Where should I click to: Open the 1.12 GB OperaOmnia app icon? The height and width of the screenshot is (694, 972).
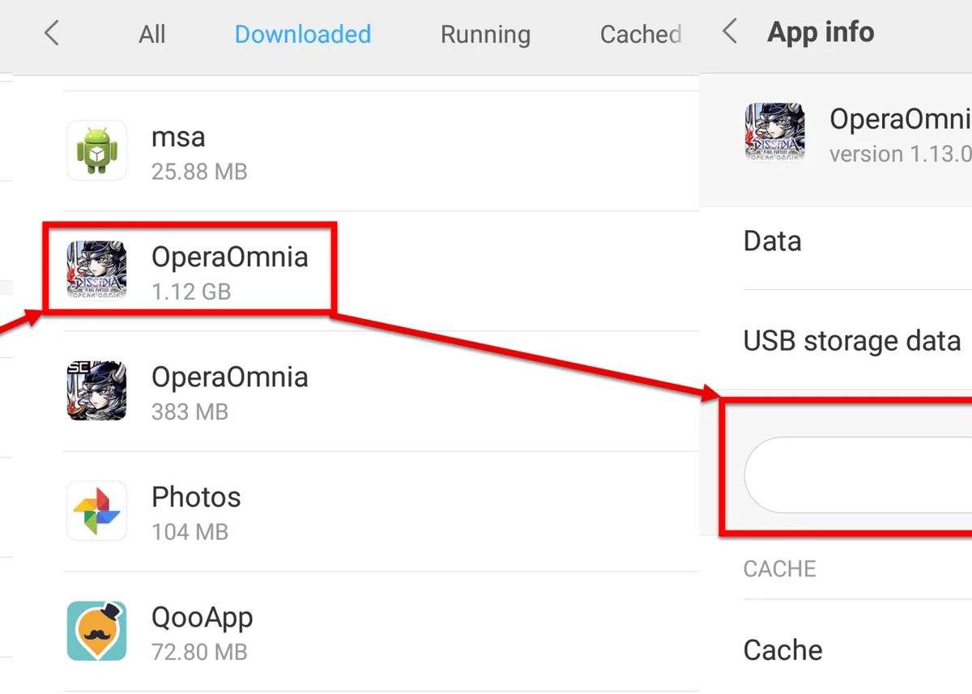click(x=96, y=270)
